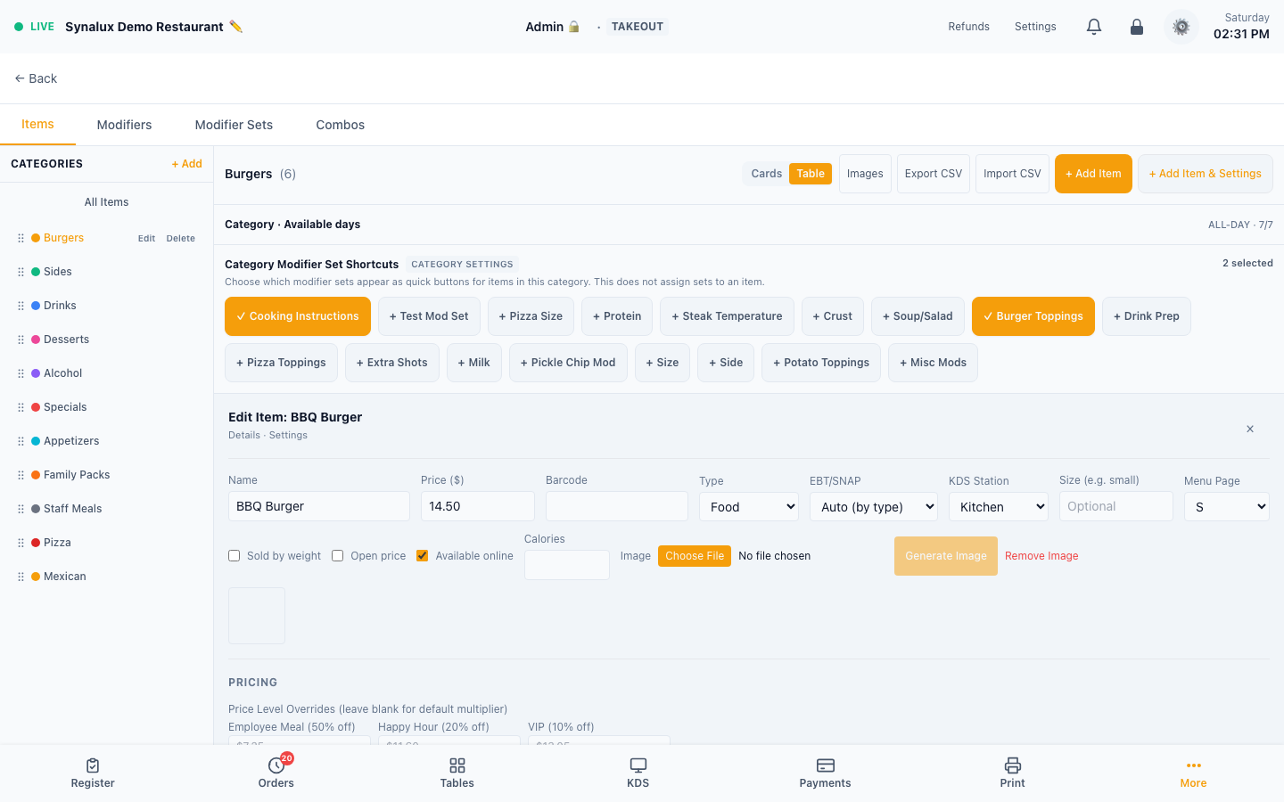This screenshot has height=802, width=1284.
Task: Open Register in bottom navigation
Action: point(93,773)
